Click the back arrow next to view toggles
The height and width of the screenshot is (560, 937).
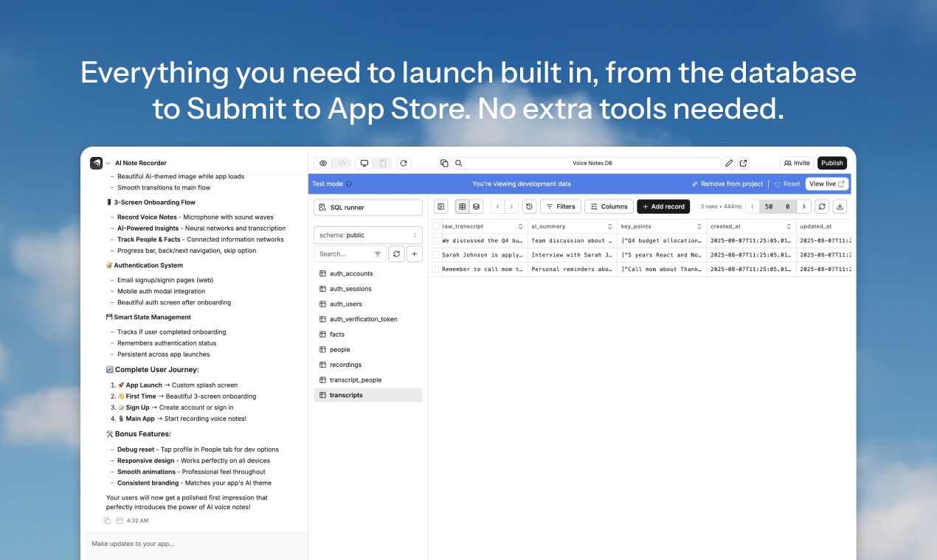(x=497, y=207)
